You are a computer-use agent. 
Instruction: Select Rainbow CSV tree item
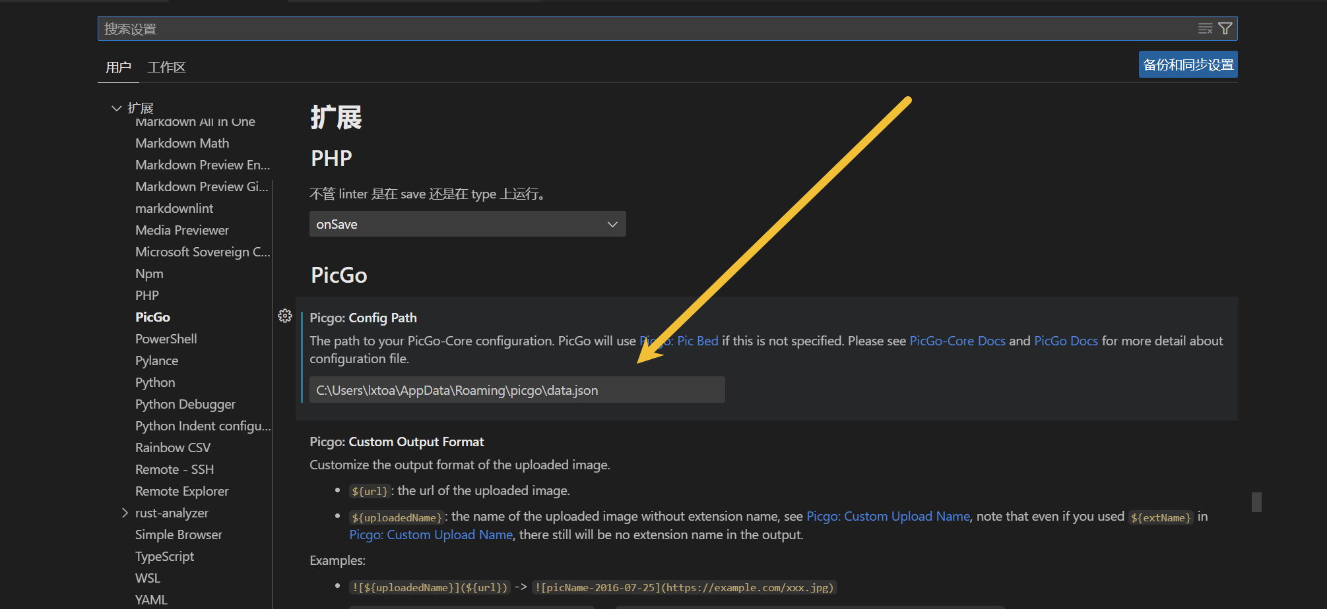[173, 448]
